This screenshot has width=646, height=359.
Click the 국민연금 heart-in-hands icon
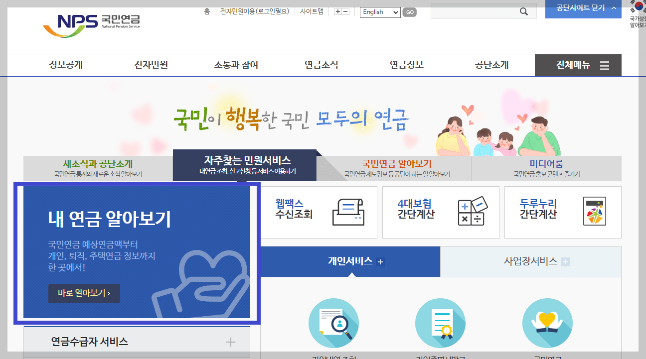(547, 323)
